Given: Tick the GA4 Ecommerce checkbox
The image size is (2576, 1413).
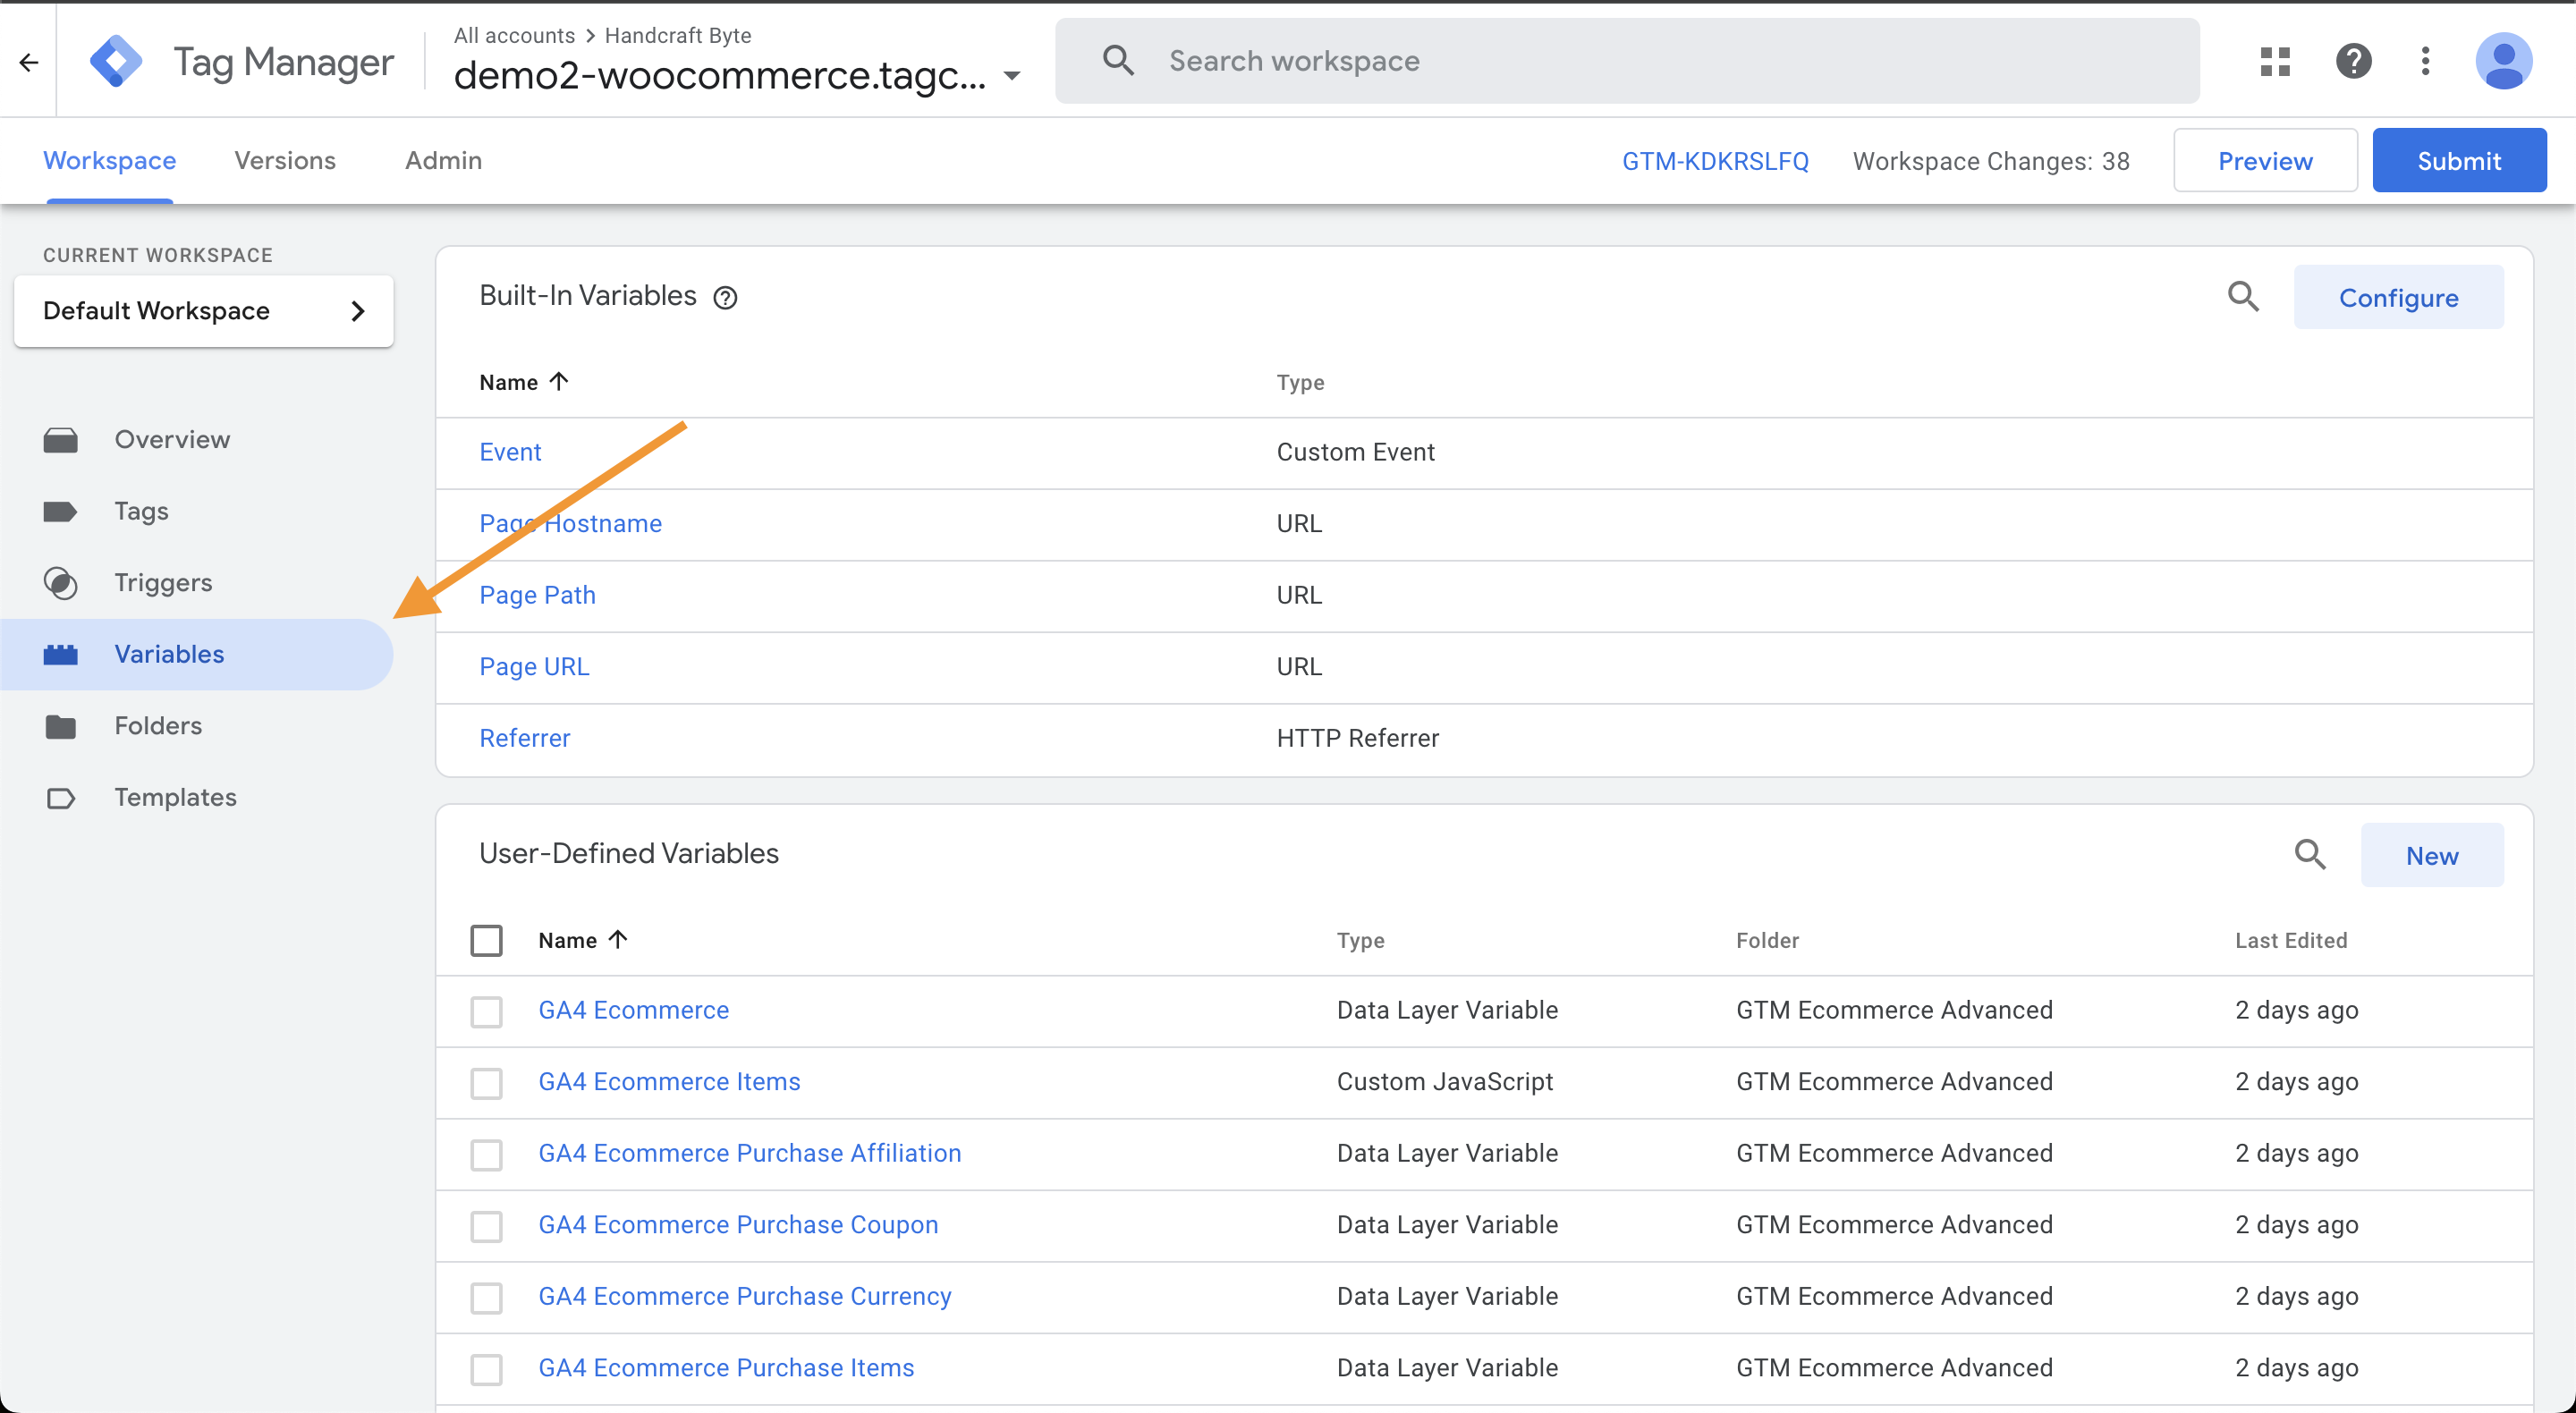Looking at the screenshot, I should point(486,1011).
